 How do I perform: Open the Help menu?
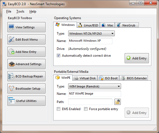point(33,11)
